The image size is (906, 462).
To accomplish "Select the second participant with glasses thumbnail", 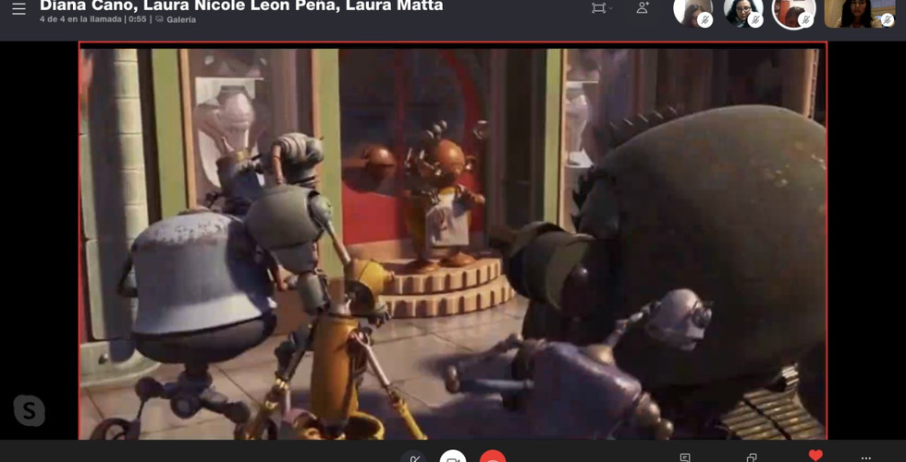I will tap(743, 13).
